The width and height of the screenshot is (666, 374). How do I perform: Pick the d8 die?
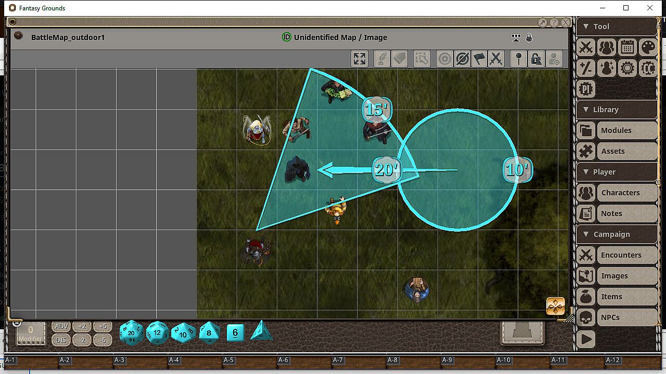click(x=209, y=332)
